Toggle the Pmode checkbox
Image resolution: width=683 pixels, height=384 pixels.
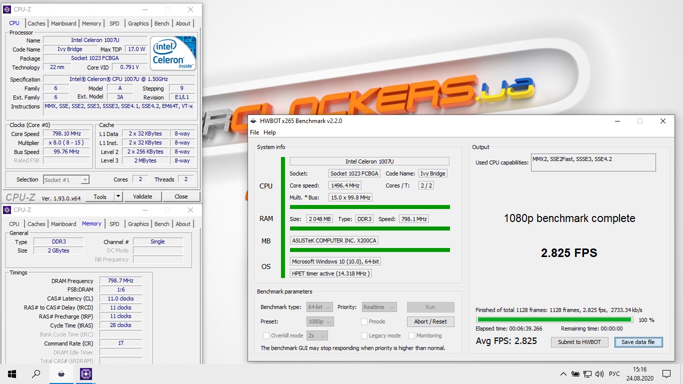[364, 321]
